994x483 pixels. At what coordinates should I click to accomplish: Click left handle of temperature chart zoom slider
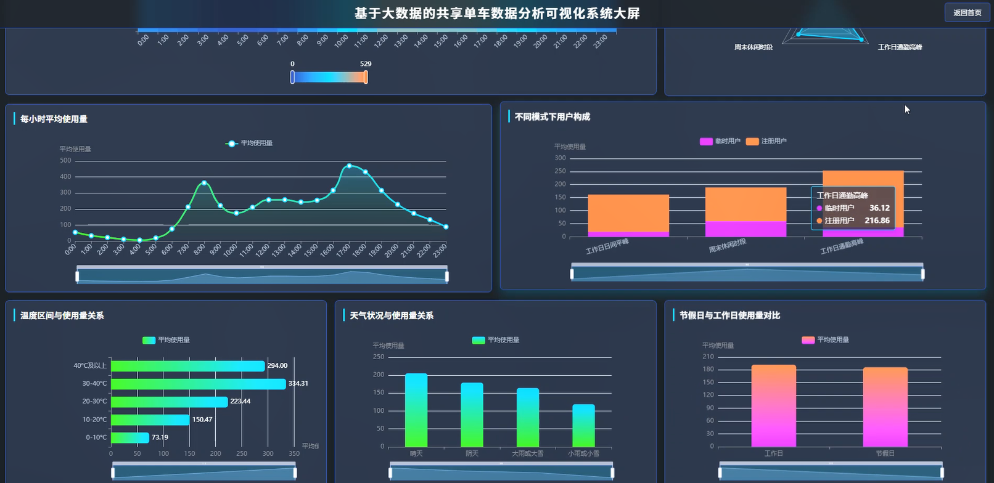(113, 473)
